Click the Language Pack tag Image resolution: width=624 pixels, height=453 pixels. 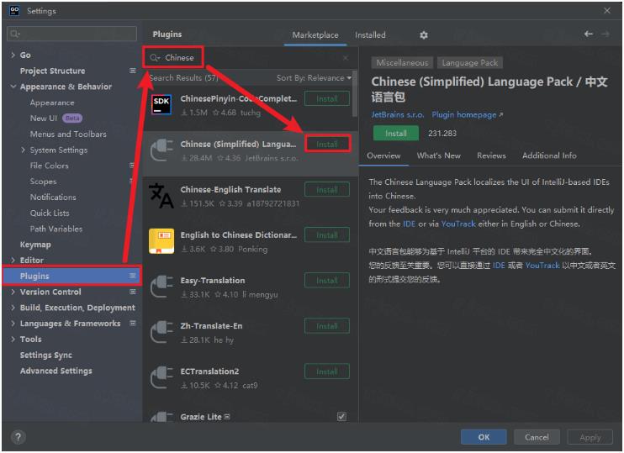pos(470,63)
